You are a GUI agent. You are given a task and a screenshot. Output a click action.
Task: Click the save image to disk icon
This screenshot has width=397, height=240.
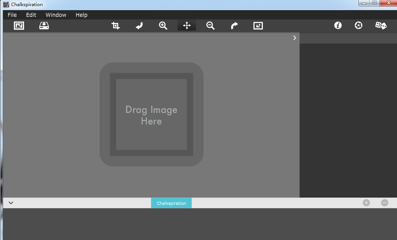[44, 26]
